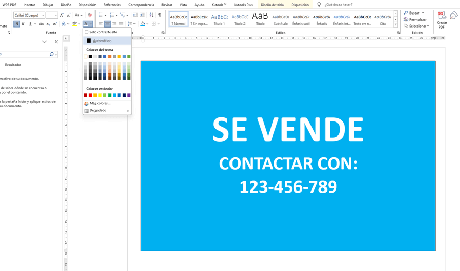Screen dimensions: 460x271
Task: Open the bulleted list tool
Action: tap(101, 15)
